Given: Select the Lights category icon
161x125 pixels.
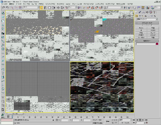Looking at the screenshot, I should [x=143, y=16].
